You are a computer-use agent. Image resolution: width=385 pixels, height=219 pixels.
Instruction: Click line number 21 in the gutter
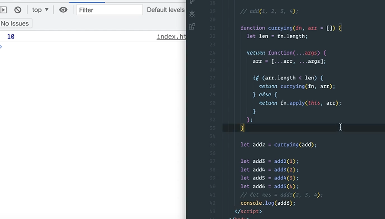pos(213,28)
